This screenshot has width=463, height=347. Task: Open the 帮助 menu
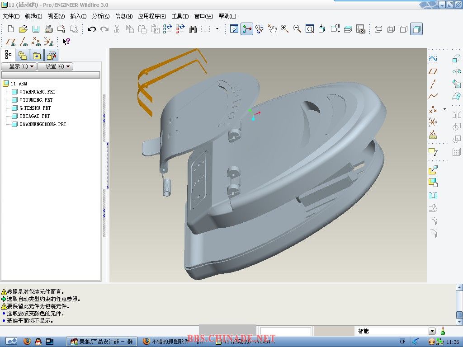pos(227,16)
